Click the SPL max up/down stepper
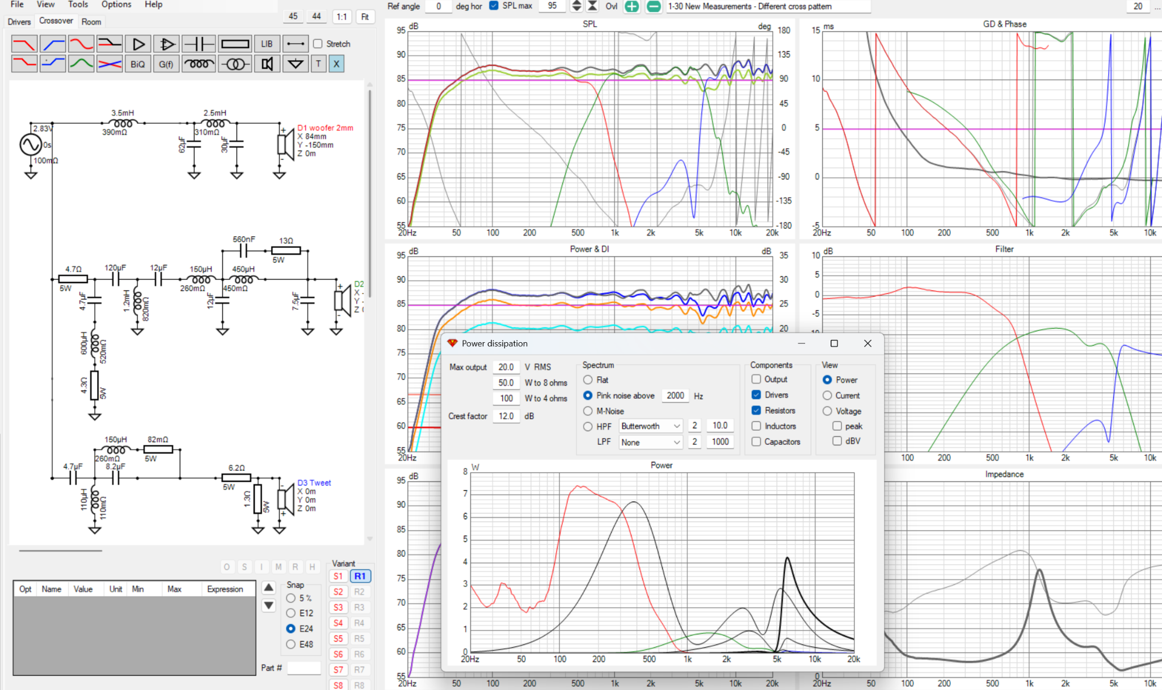 click(576, 6)
